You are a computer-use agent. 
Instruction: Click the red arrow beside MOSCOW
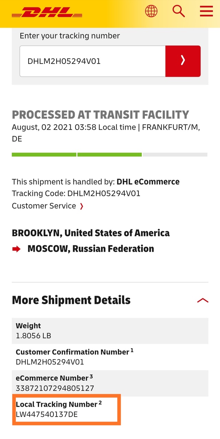coord(16,249)
